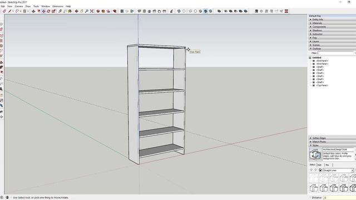Image resolution: width=356 pixels, height=200 pixels.
Task: Select the Rectangle shape tool
Action: click(x=24, y=11)
